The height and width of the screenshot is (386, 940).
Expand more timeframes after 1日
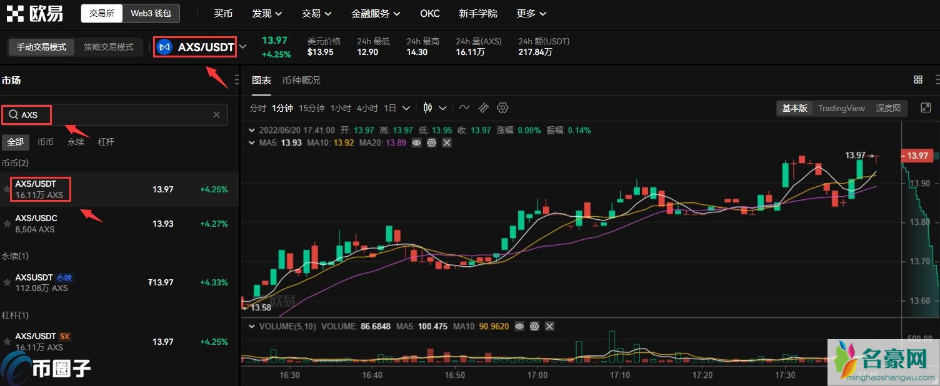pos(406,108)
